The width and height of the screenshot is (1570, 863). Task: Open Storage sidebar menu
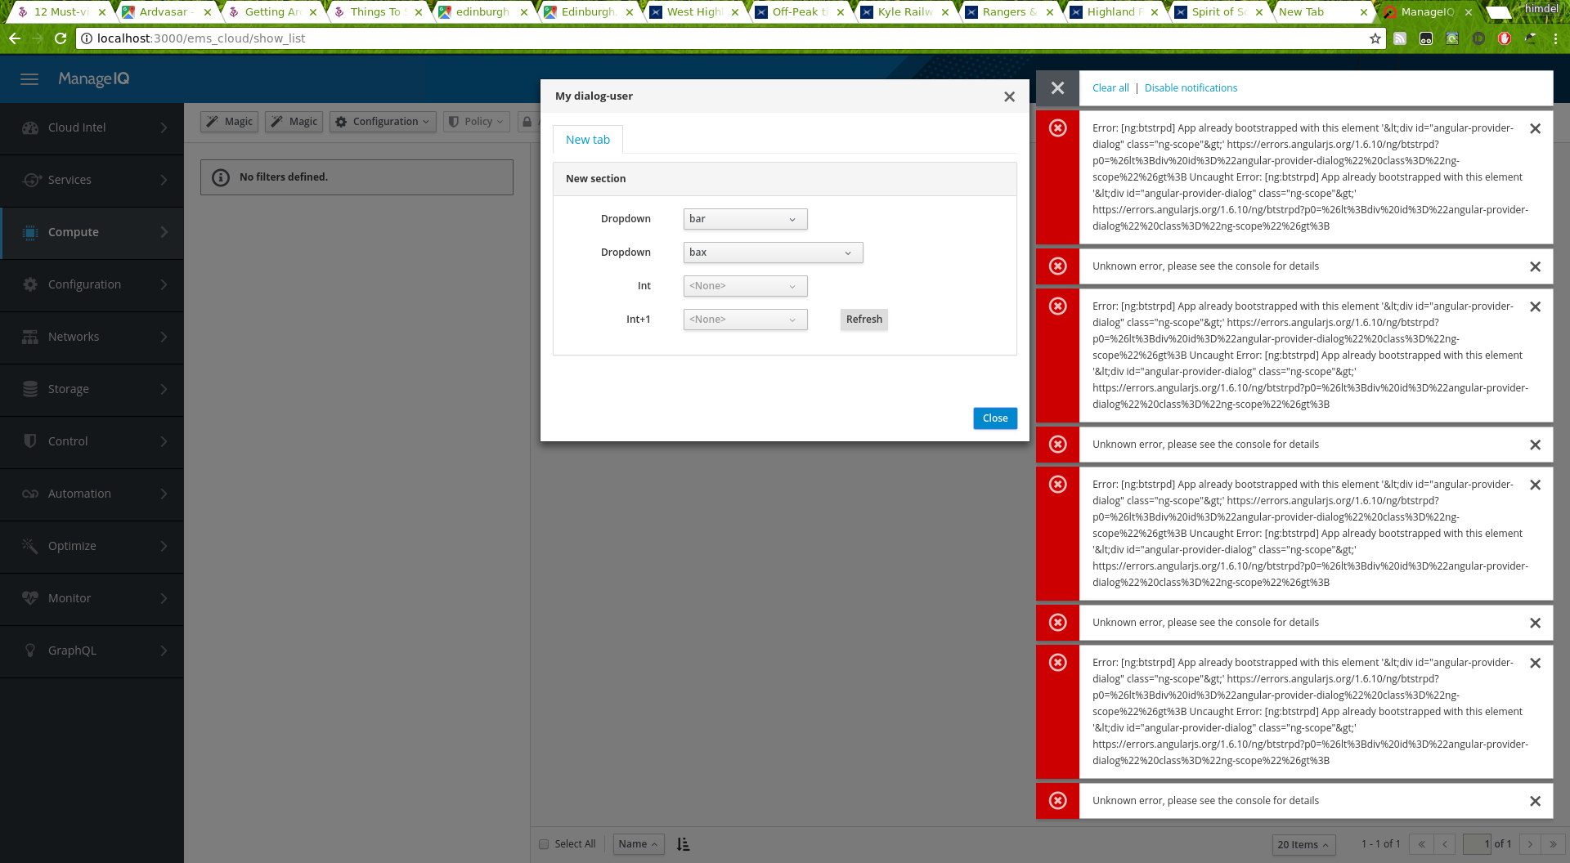(92, 390)
